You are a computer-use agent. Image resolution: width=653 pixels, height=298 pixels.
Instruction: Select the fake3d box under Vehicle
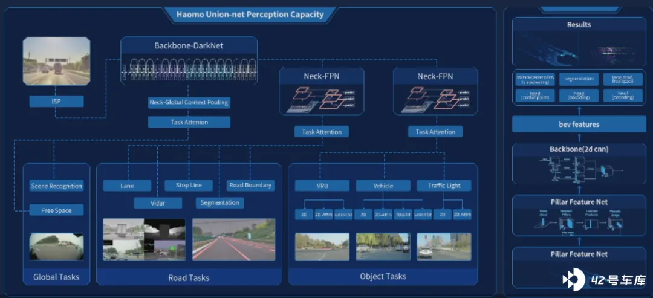(x=403, y=215)
